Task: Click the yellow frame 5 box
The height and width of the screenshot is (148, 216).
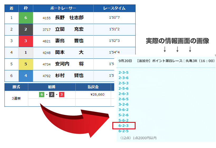Action: (x=26, y=64)
